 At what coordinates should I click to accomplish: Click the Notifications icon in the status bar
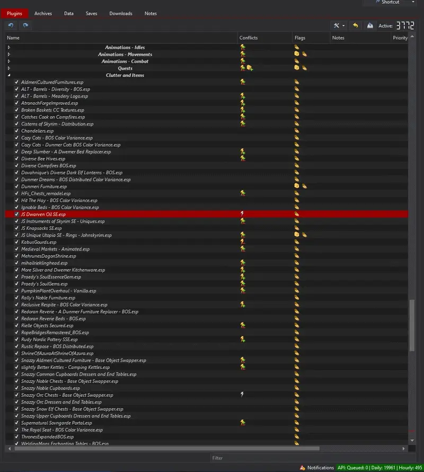pyautogui.click(x=302, y=468)
